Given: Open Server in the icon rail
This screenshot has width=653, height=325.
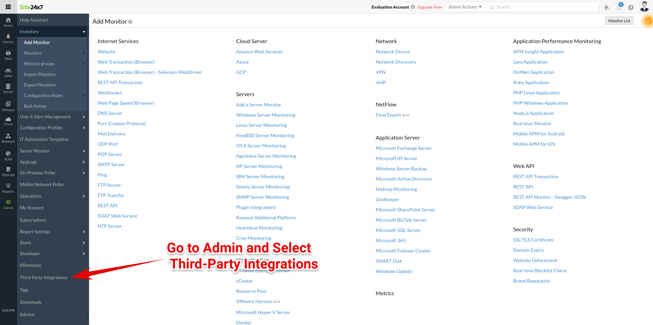Looking at the screenshot, I should point(8,89).
